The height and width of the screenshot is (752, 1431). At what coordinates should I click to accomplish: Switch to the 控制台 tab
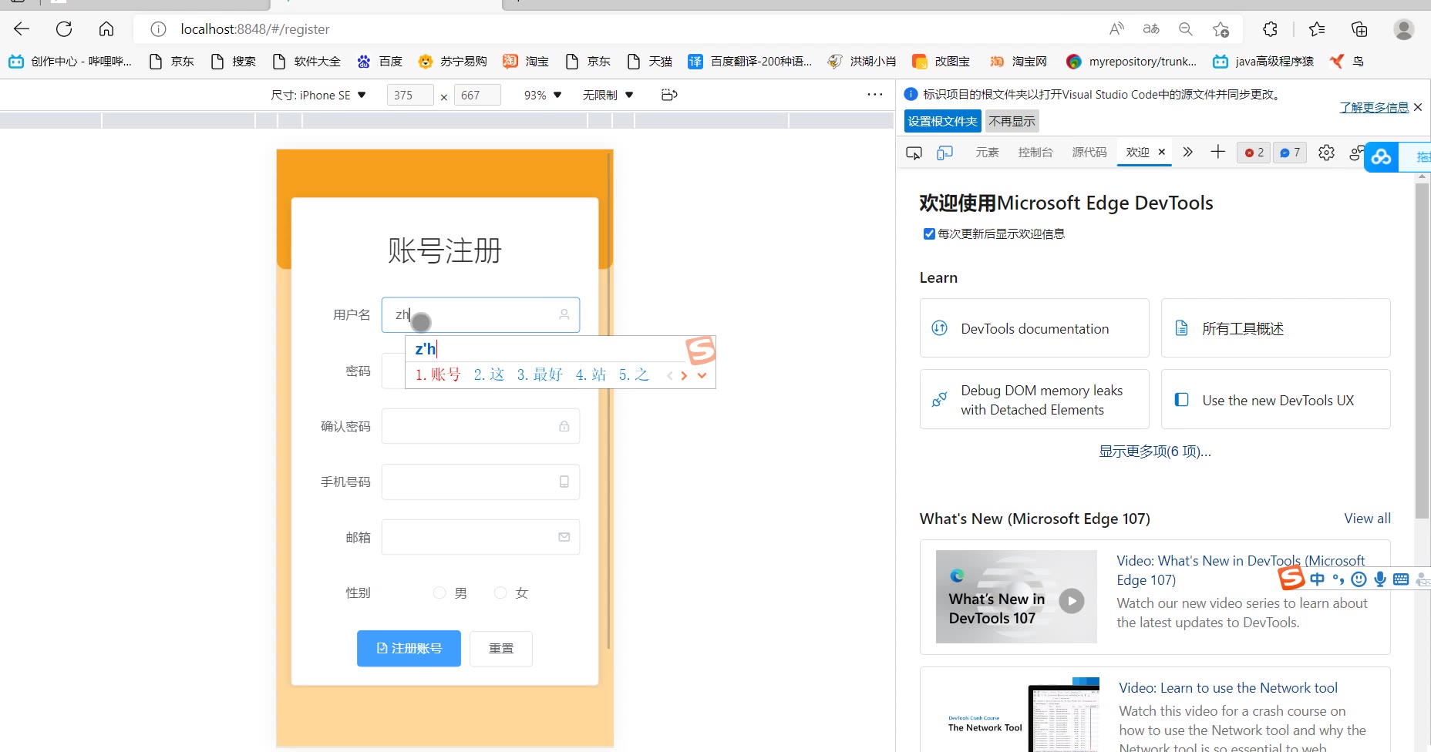pyautogui.click(x=1035, y=152)
